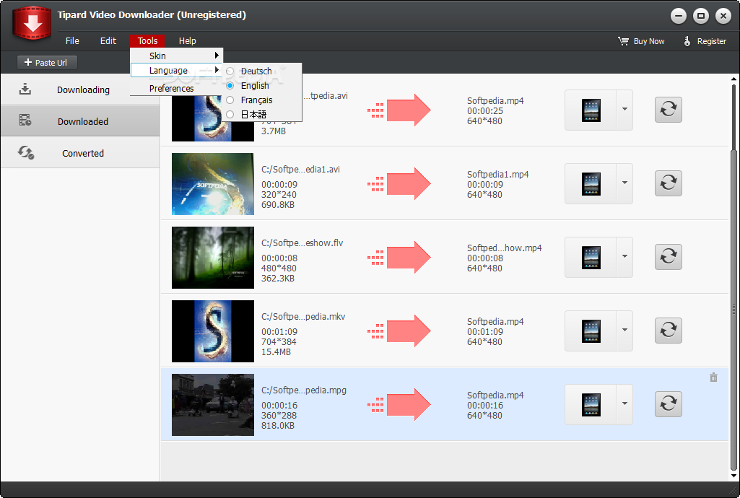The image size is (740, 498).
Task: Click the Downloaded film sidebar icon
Action: (x=25, y=120)
